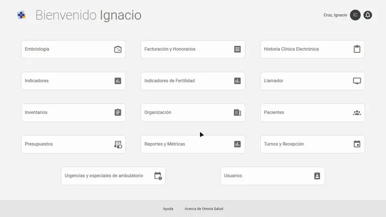Click the Inventarios clipboard icon
The width and height of the screenshot is (386, 217).
(x=118, y=112)
